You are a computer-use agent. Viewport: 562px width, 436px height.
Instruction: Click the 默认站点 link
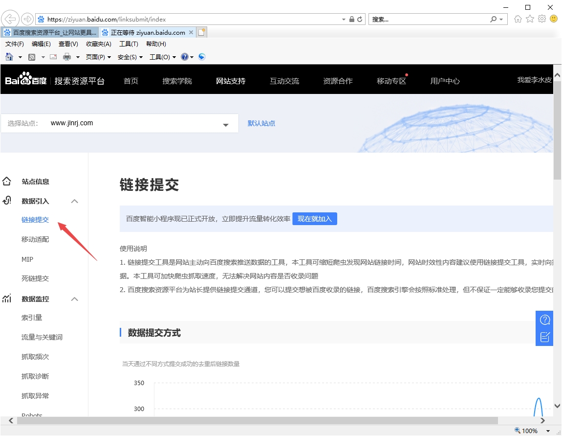point(261,123)
